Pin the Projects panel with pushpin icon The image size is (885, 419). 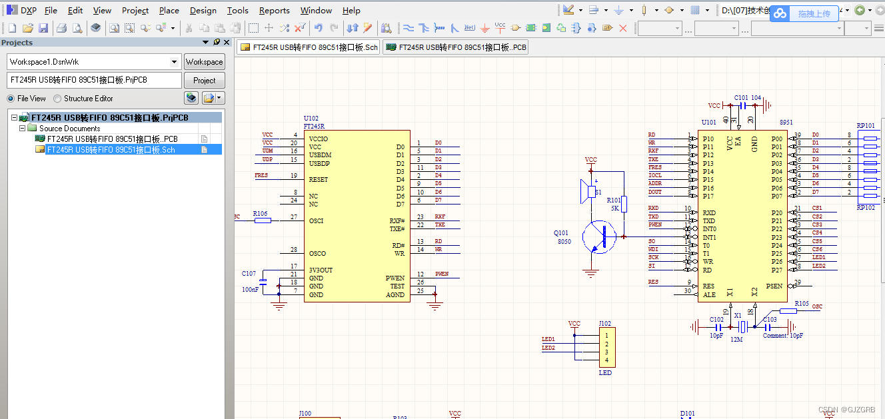pos(216,42)
